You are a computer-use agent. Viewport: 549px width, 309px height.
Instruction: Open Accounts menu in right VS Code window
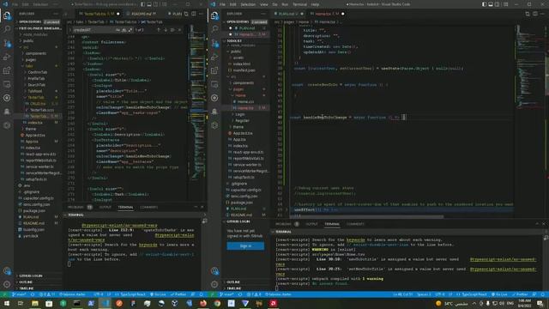214,270
